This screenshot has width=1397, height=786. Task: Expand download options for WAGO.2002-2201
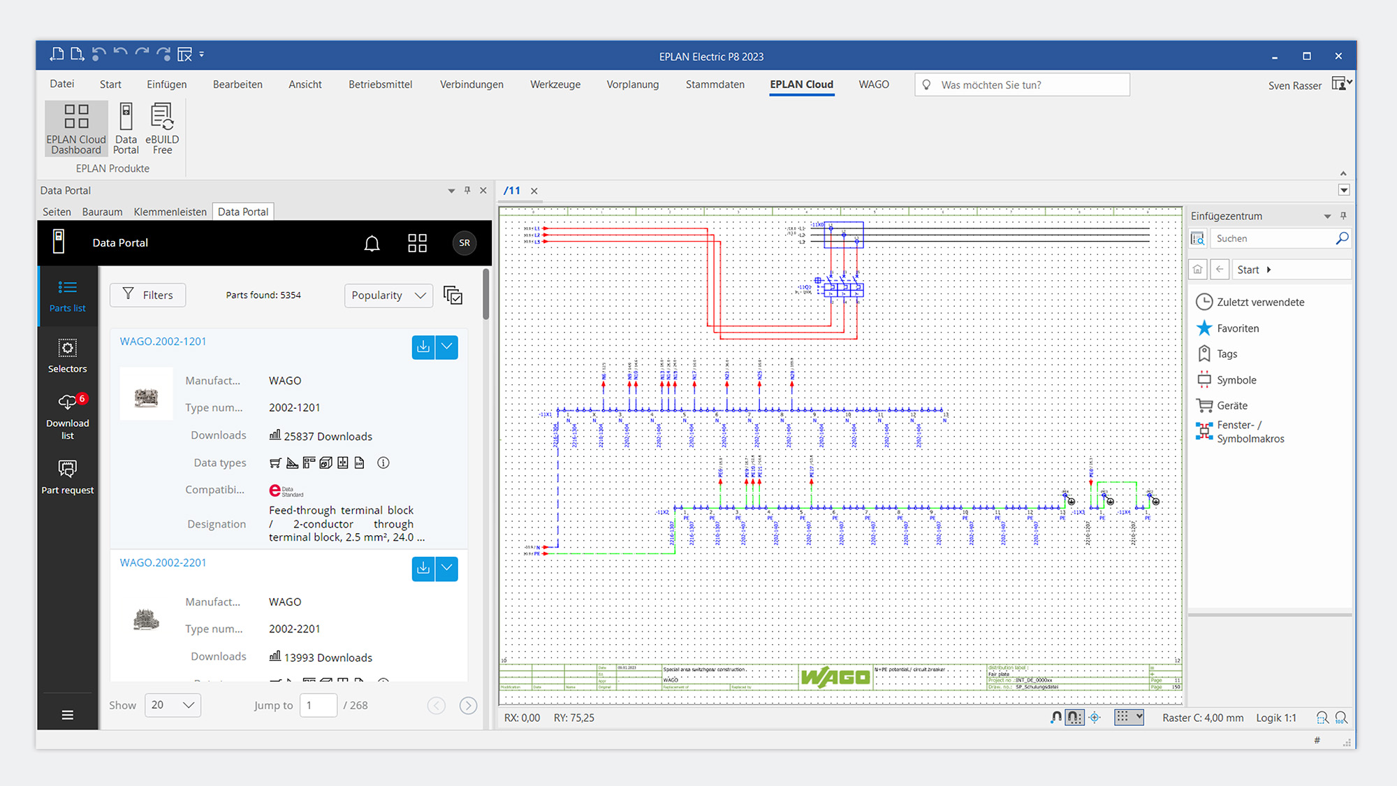click(x=447, y=569)
